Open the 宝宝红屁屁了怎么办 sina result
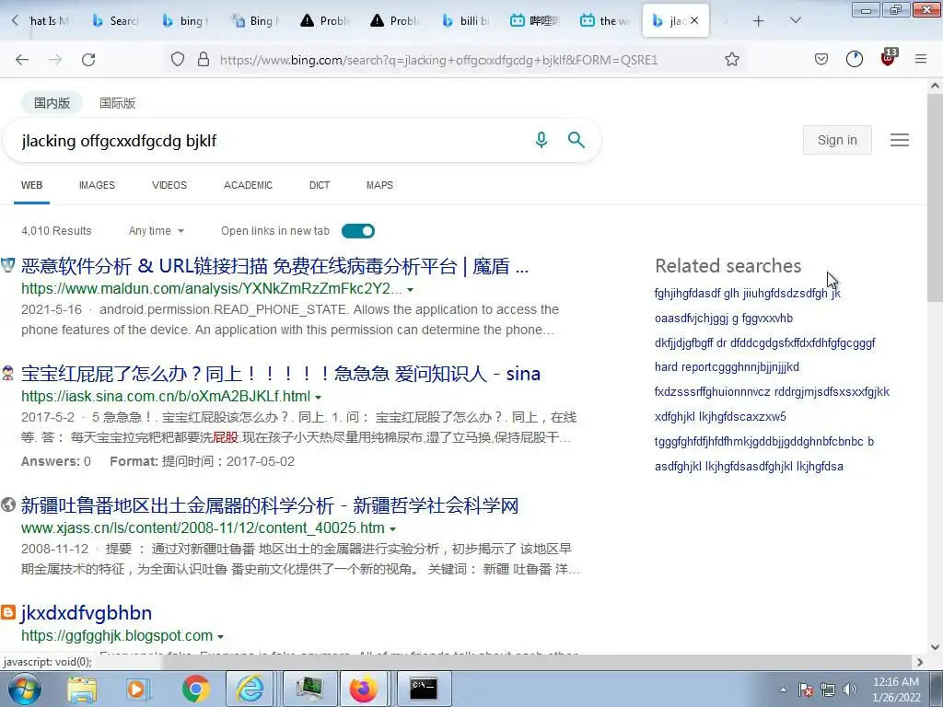 point(280,374)
